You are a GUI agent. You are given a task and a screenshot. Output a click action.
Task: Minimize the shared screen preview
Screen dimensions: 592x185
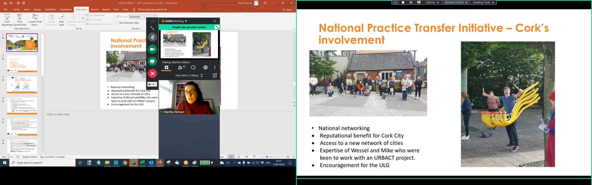coord(217,27)
